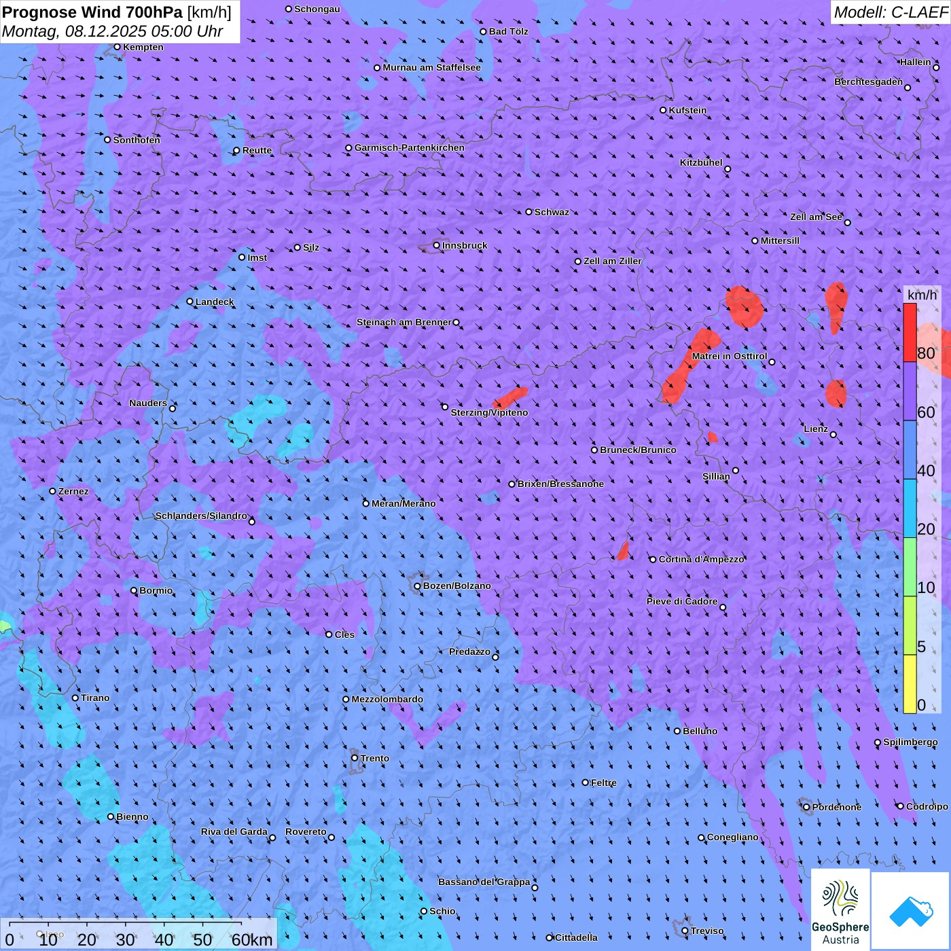Click the 'Zernez' label
The image size is (951, 951).
point(73,491)
